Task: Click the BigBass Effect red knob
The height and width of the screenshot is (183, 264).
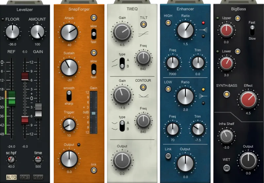Action: point(248,100)
